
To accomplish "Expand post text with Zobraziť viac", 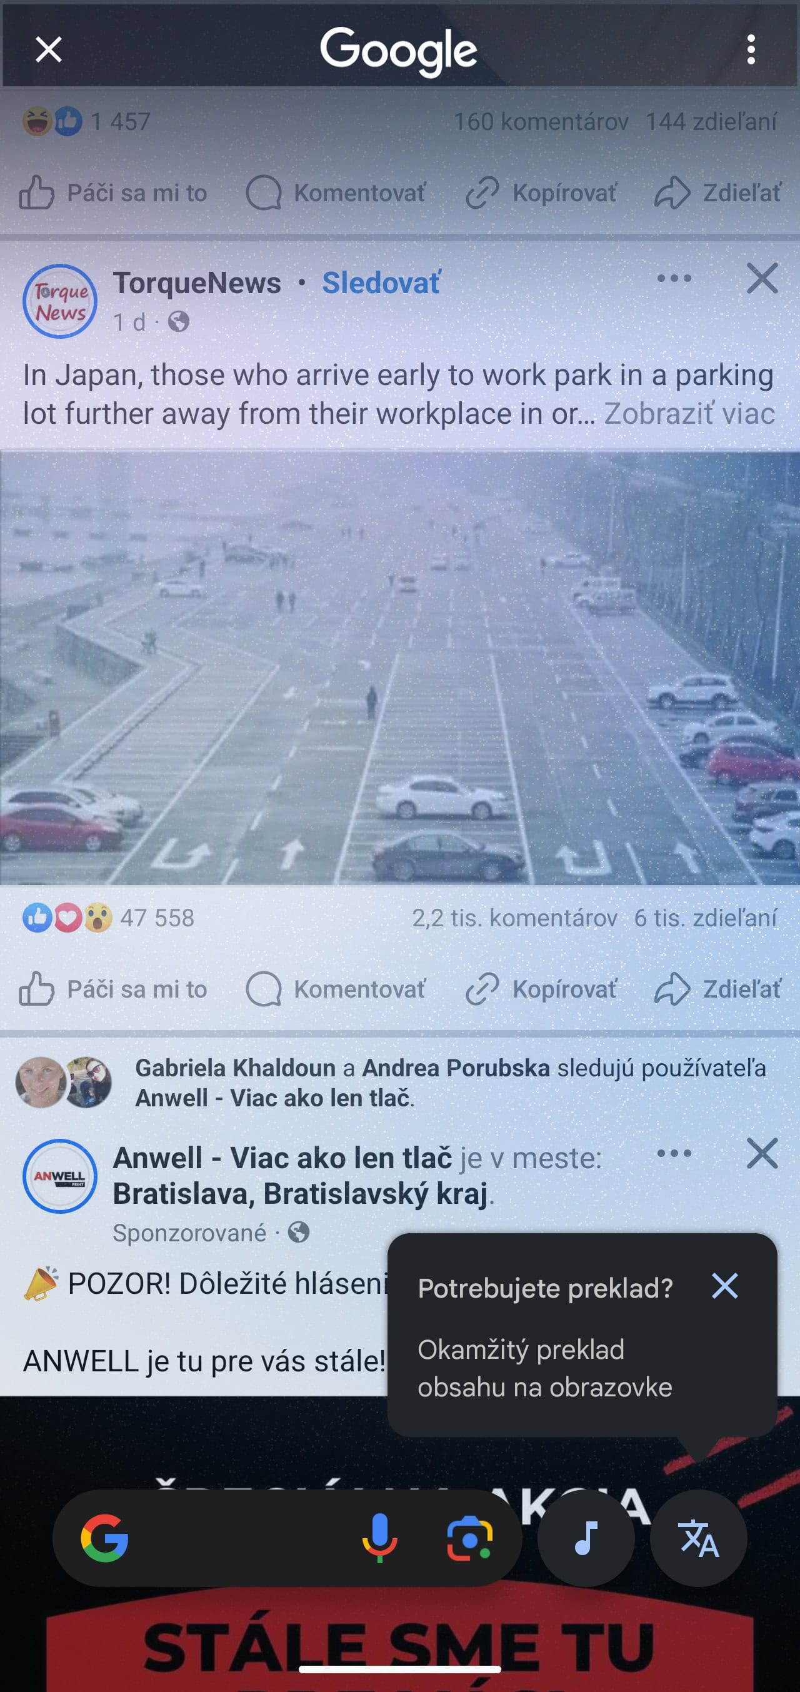I will point(689,414).
